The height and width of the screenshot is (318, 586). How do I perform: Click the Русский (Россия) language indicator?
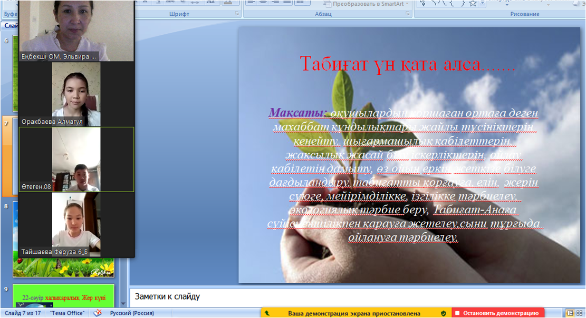pos(131,313)
